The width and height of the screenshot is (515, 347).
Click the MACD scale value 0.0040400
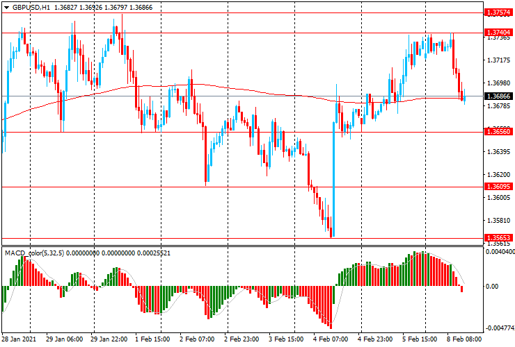coord(500,253)
